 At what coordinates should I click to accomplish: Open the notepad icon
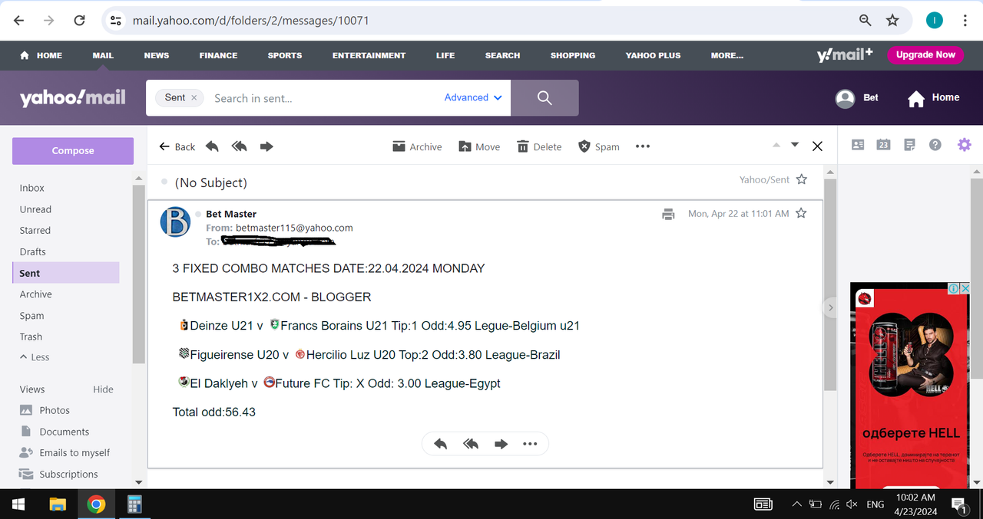pos(909,144)
